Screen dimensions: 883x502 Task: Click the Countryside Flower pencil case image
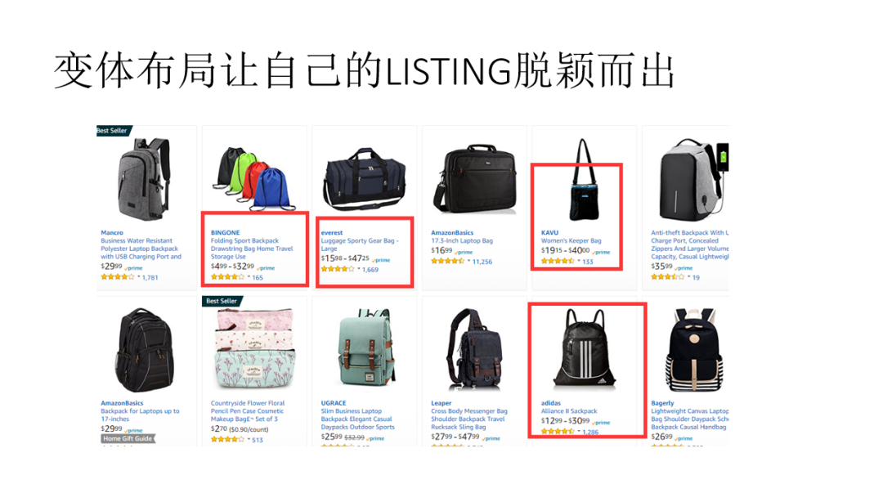click(x=255, y=348)
